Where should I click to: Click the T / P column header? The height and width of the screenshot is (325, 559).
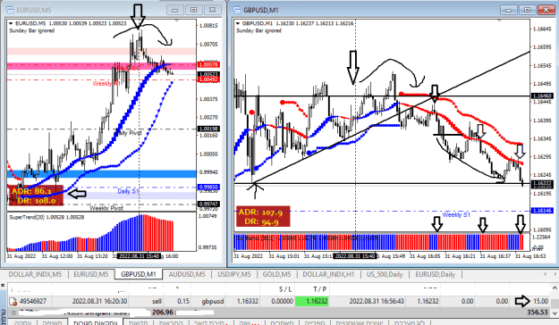coord(320,289)
